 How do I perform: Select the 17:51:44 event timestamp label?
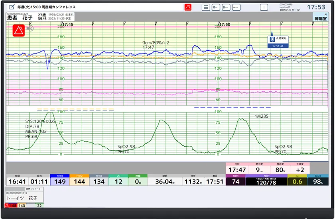pos(278,46)
